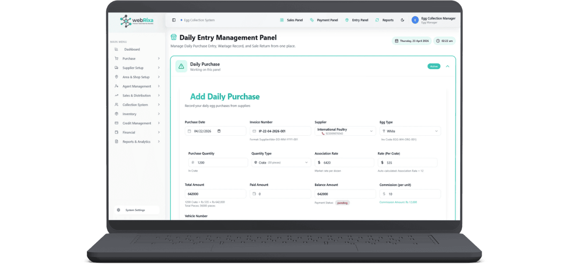Open the Sales Panel tab
The height and width of the screenshot is (264, 569).
291,20
